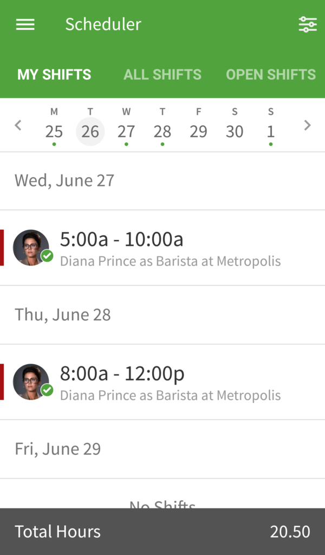Select Friday the 29th in the date strip
The height and width of the screenshot is (555, 325).
[198, 131]
